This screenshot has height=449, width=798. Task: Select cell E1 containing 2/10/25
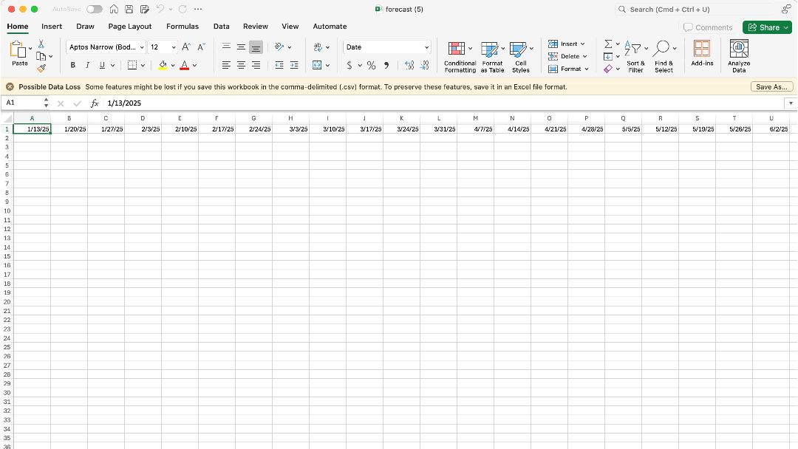[x=181, y=128]
